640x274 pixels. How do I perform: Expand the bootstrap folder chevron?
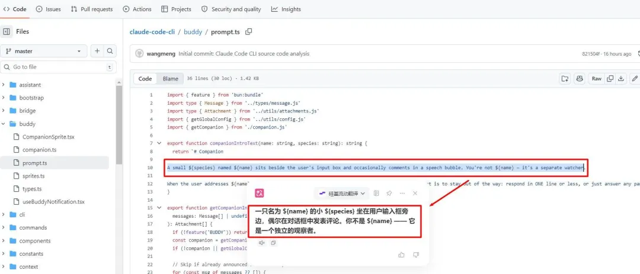[x=4, y=98]
